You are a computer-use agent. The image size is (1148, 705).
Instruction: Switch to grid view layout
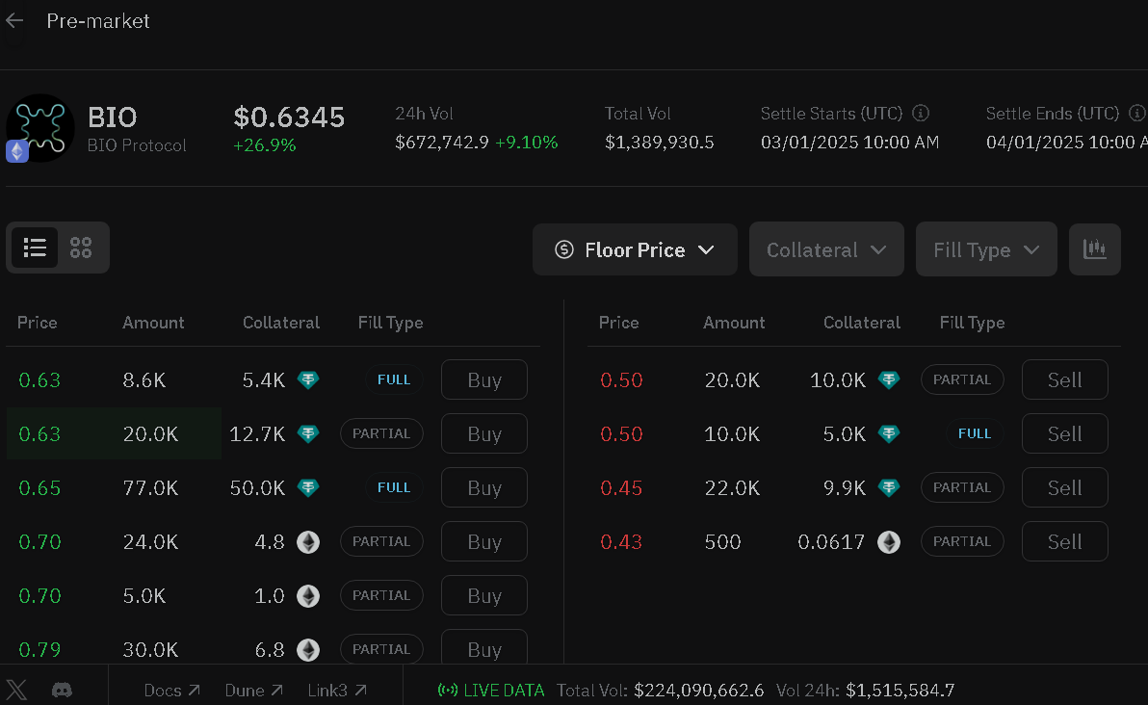tap(81, 248)
